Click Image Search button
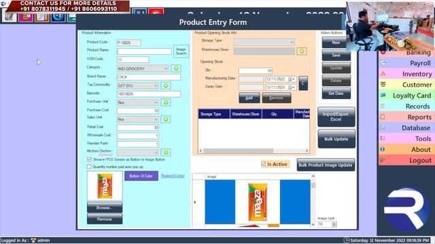 click(x=181, y=52)
